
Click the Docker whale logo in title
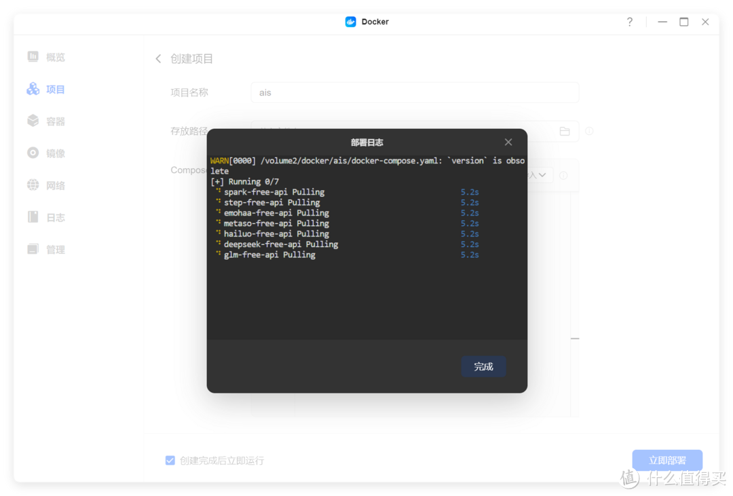tap(351, 22)
